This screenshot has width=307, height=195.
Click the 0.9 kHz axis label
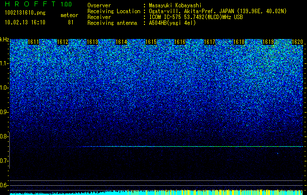tap(4, 112)
